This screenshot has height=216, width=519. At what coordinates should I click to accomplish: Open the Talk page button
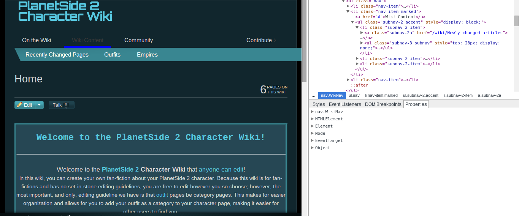pos(62,105)
